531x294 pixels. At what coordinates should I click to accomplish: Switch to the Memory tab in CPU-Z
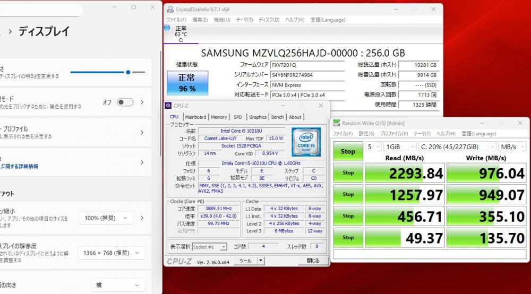219,117
